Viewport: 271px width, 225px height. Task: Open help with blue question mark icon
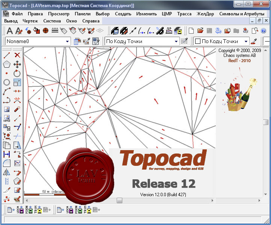tap(263, 31)
